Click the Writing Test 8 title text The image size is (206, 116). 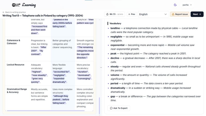(x=43, y=15)
